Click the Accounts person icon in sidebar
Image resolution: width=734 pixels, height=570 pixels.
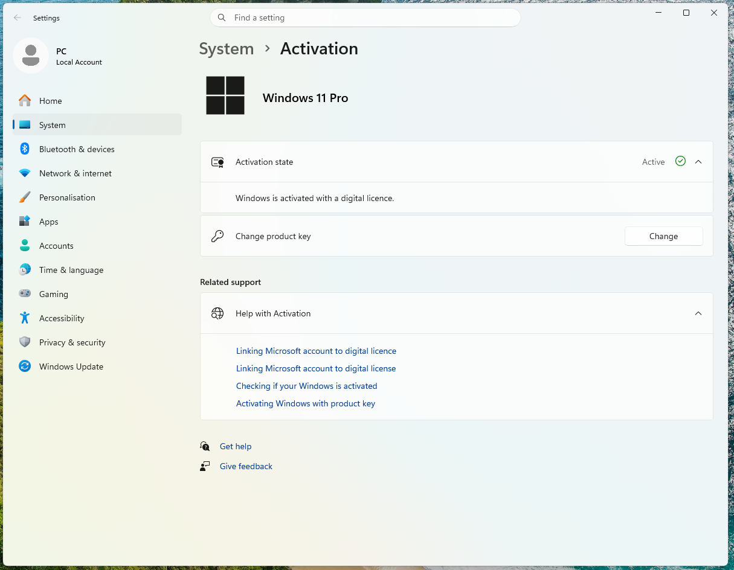pyautogui.click(x=25, y=246)
